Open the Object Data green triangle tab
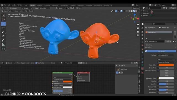 pos(142,65)
